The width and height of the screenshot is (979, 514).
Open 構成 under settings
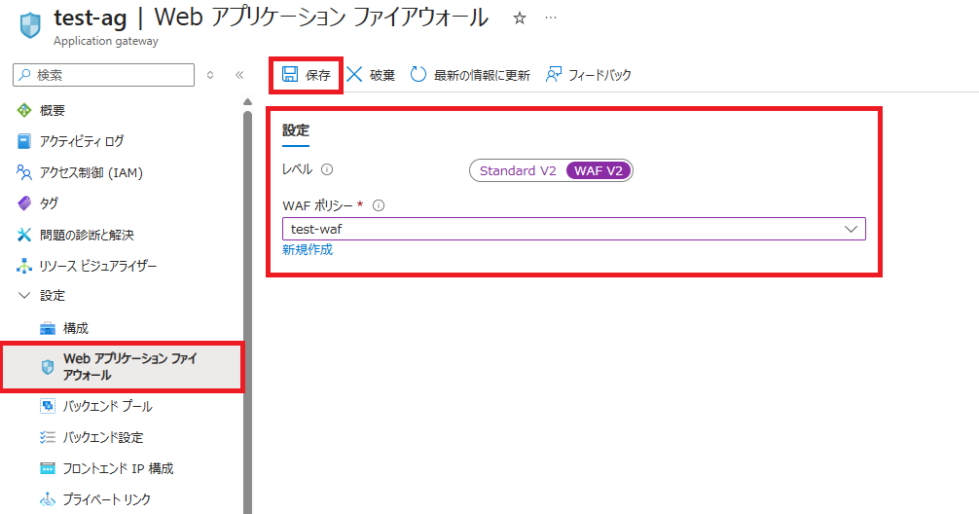coord(76,328)
